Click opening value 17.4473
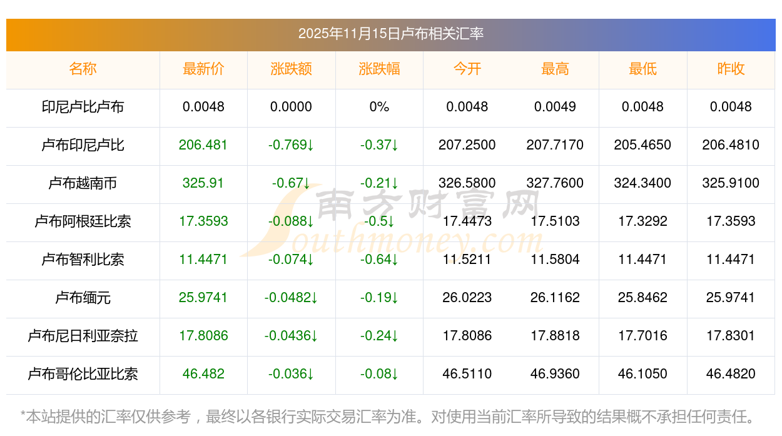 [x=467, y=221]
